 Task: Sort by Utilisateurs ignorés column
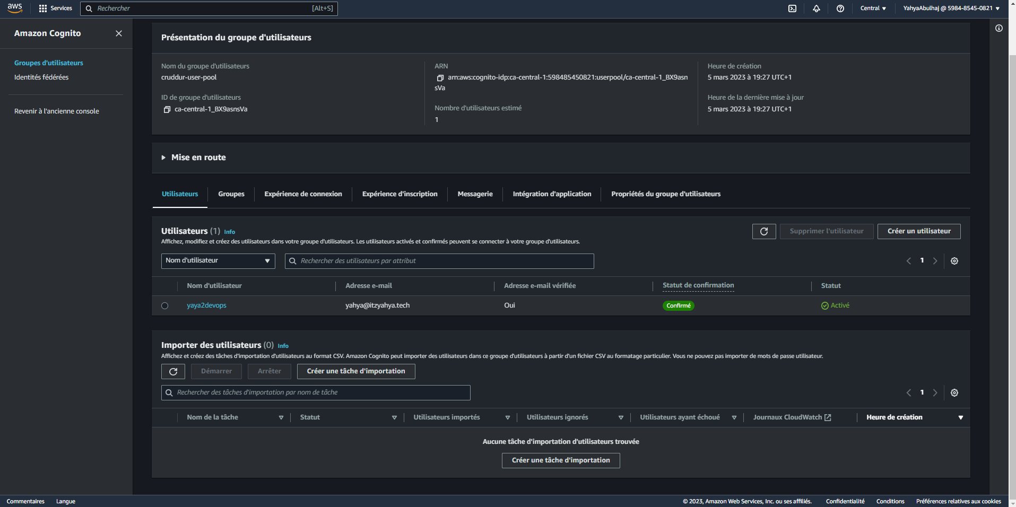coord(621,418)
